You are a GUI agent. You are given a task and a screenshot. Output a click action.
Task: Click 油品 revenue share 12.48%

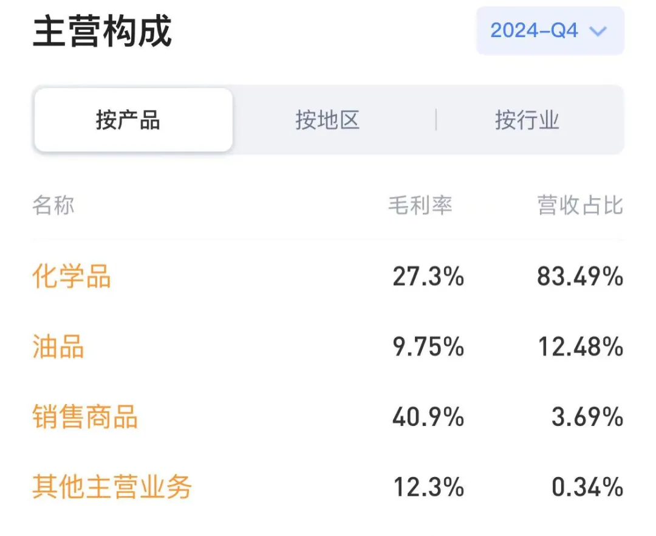[580, 347]
